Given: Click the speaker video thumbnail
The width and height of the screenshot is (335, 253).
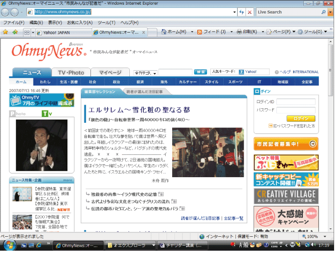Looking at the screenshot, I should click(35, 145).
